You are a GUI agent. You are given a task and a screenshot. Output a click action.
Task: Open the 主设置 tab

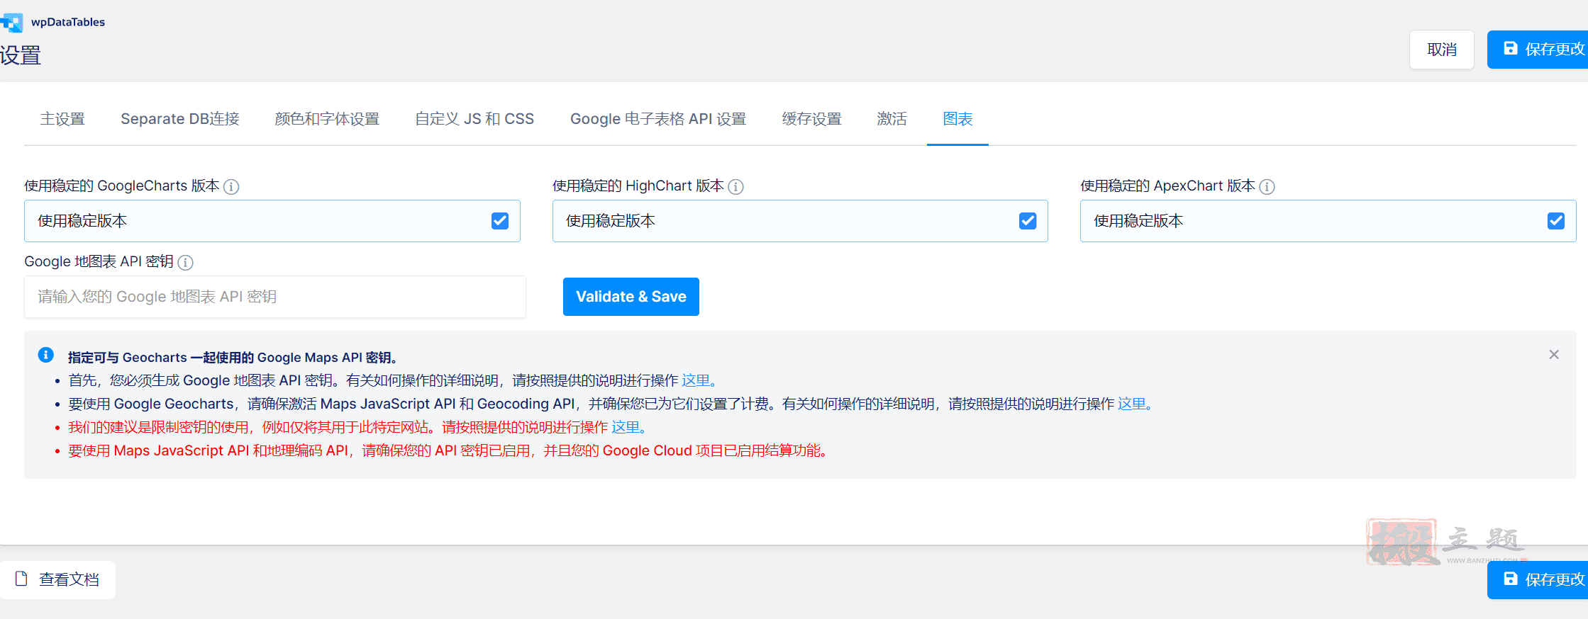coord(62,119)
